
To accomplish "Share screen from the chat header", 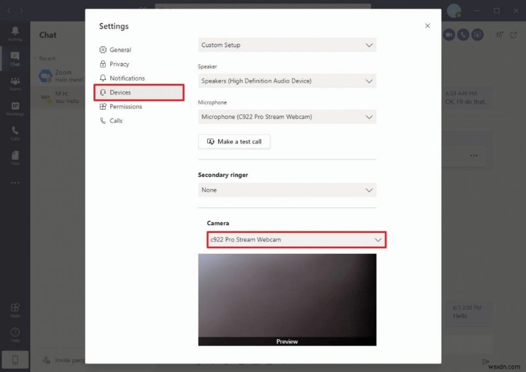I will (x=477, y=35).
